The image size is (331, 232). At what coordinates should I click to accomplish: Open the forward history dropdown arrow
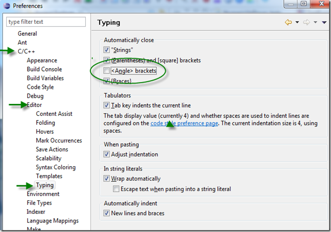(x=315, y=22)
